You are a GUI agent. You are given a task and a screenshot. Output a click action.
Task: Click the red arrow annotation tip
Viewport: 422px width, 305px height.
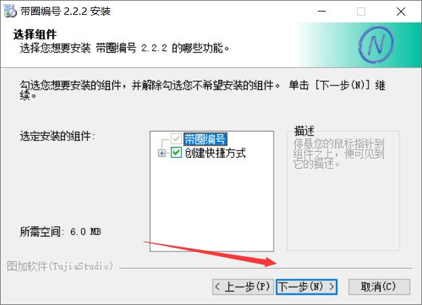point(275,262)
